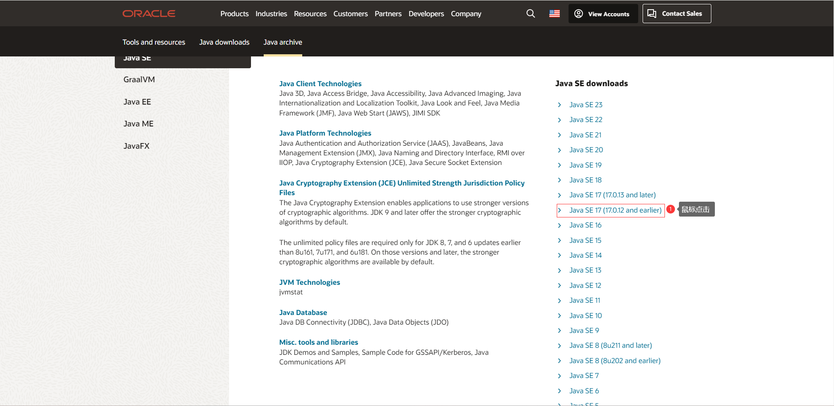
Task: Open Java SE 17 (17.0.12 and earlier) link
Action: [615, 210]
